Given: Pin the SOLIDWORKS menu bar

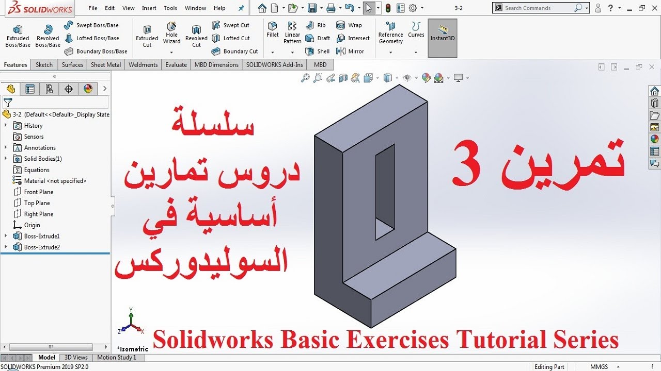Looking at the screenshot, I should [x=241, y=8].
